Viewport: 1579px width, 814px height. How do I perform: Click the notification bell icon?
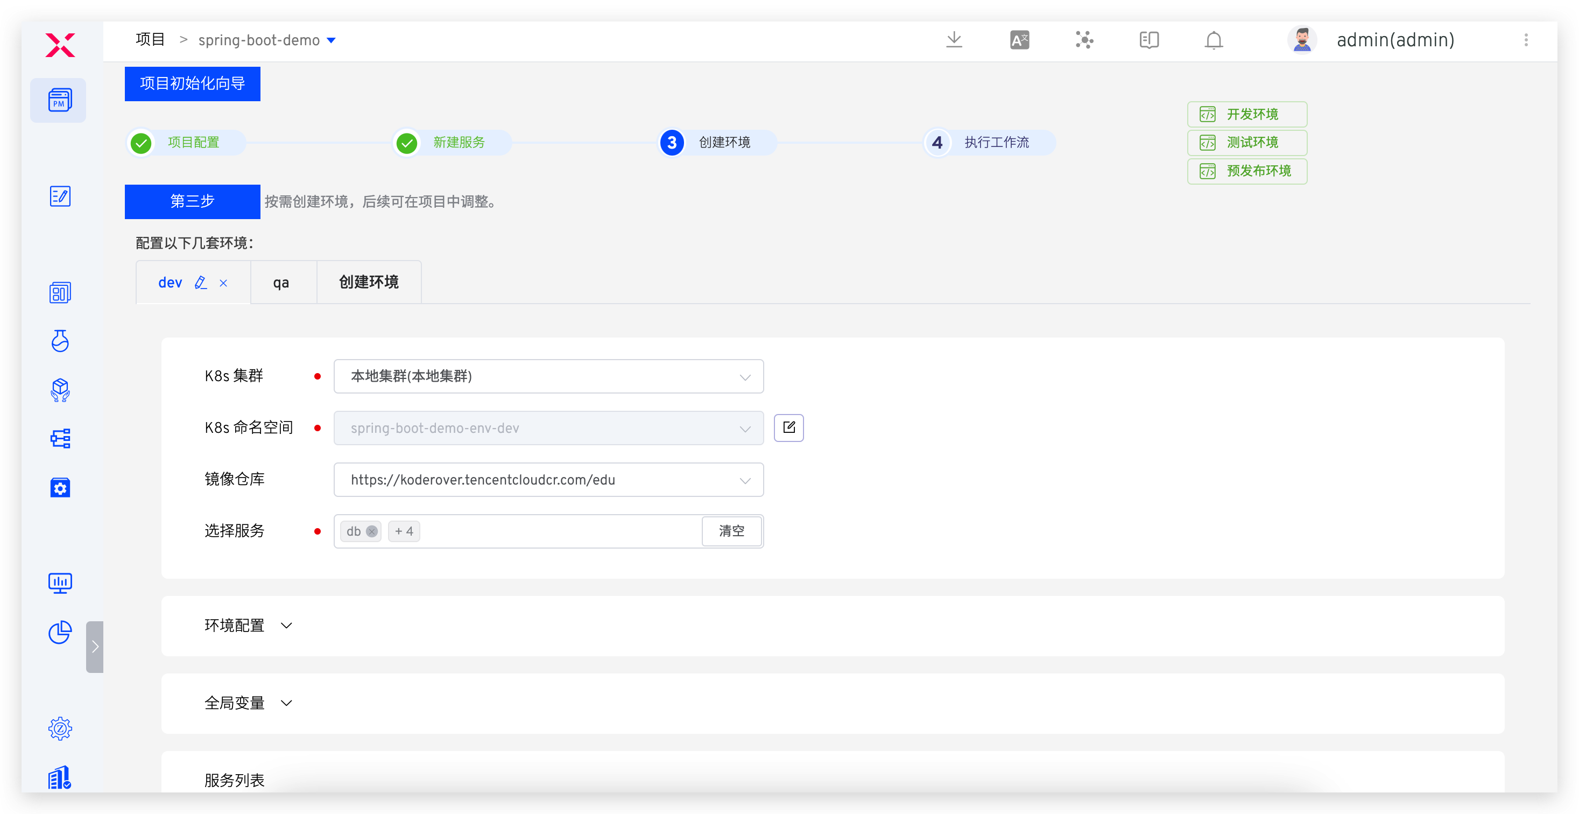(1213, 40)
